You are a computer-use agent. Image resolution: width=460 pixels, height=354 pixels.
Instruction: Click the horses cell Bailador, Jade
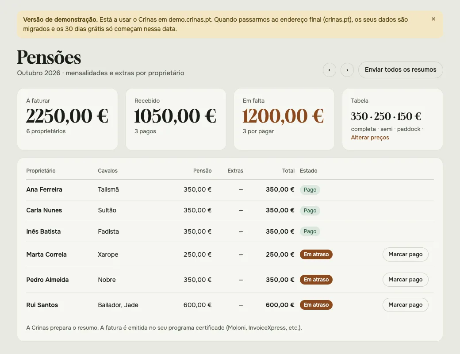point(118,305)
